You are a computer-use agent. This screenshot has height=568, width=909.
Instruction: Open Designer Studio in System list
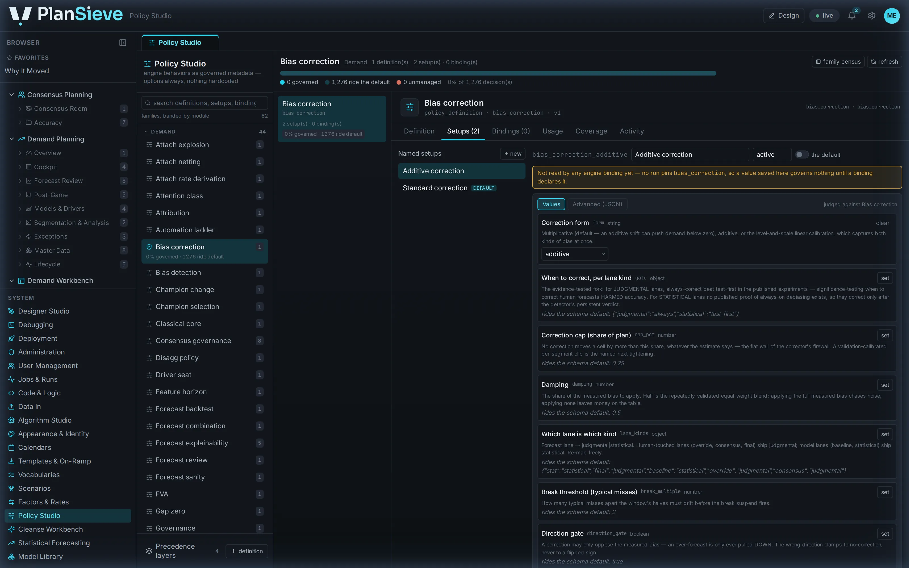pos(68,311)
